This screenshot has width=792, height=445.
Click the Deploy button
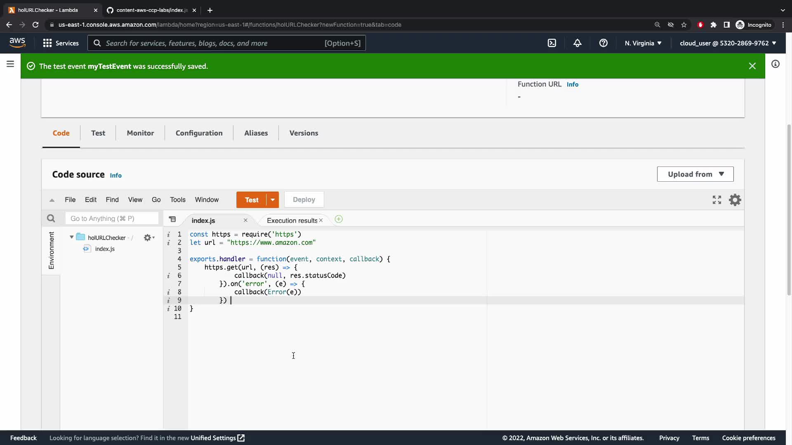point(304,200)
